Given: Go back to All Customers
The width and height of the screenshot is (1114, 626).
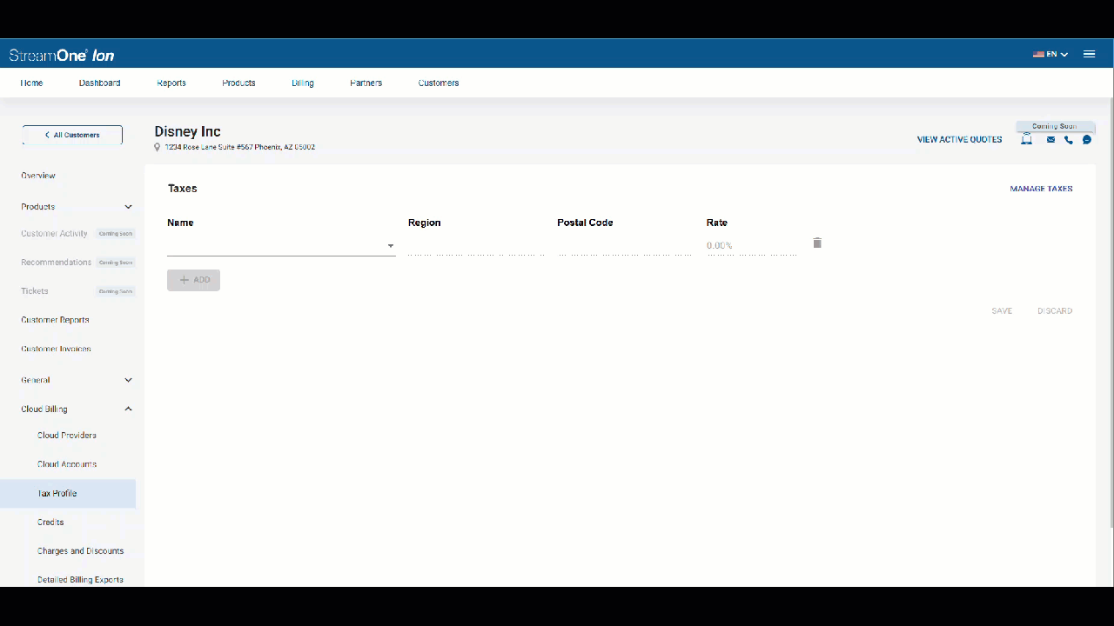Looking at the screenshot, I should 72,135.
